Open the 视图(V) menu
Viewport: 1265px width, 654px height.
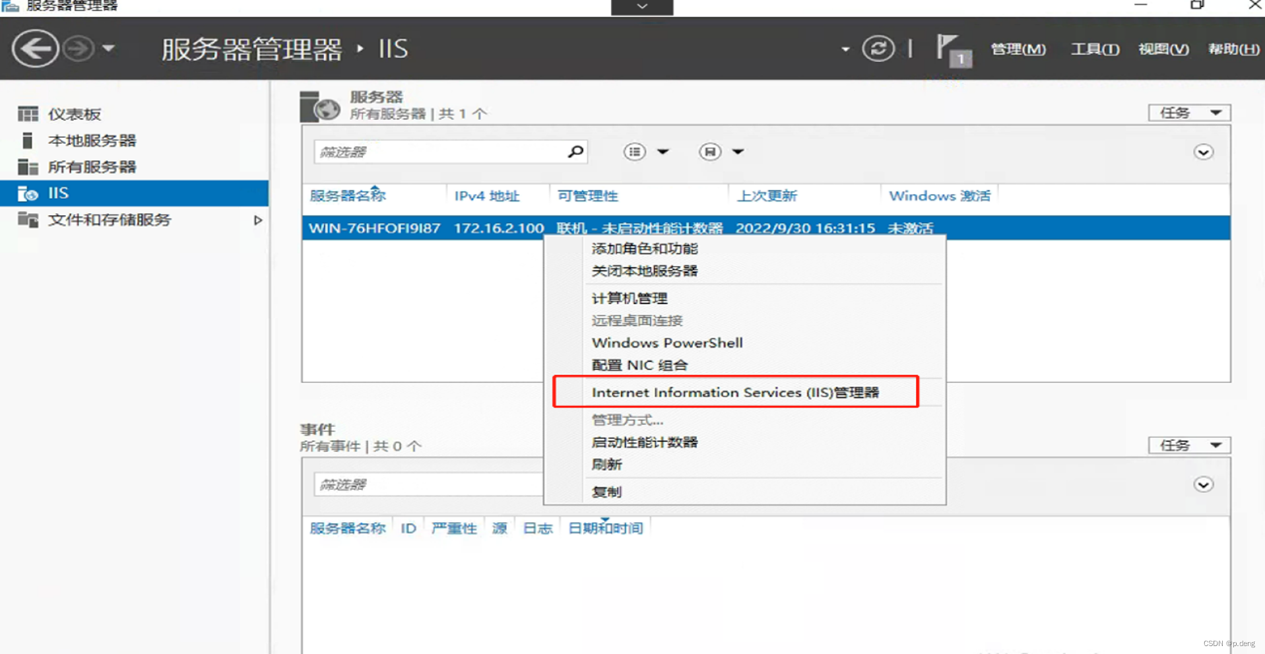1163,49
